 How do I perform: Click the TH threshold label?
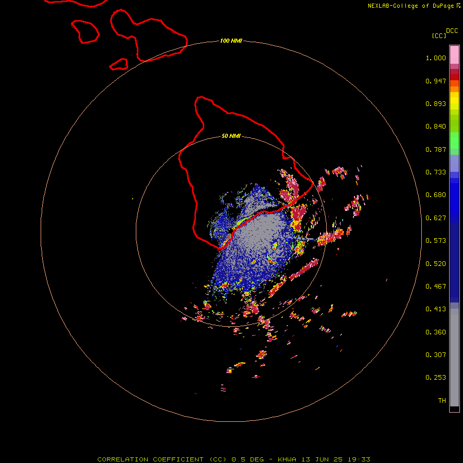tap(442, 401)
